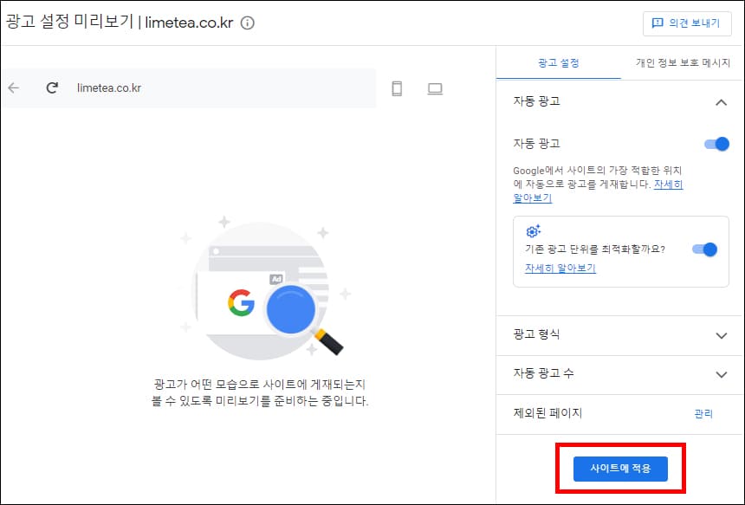Switch preview to desktop view

pos(437,88)
